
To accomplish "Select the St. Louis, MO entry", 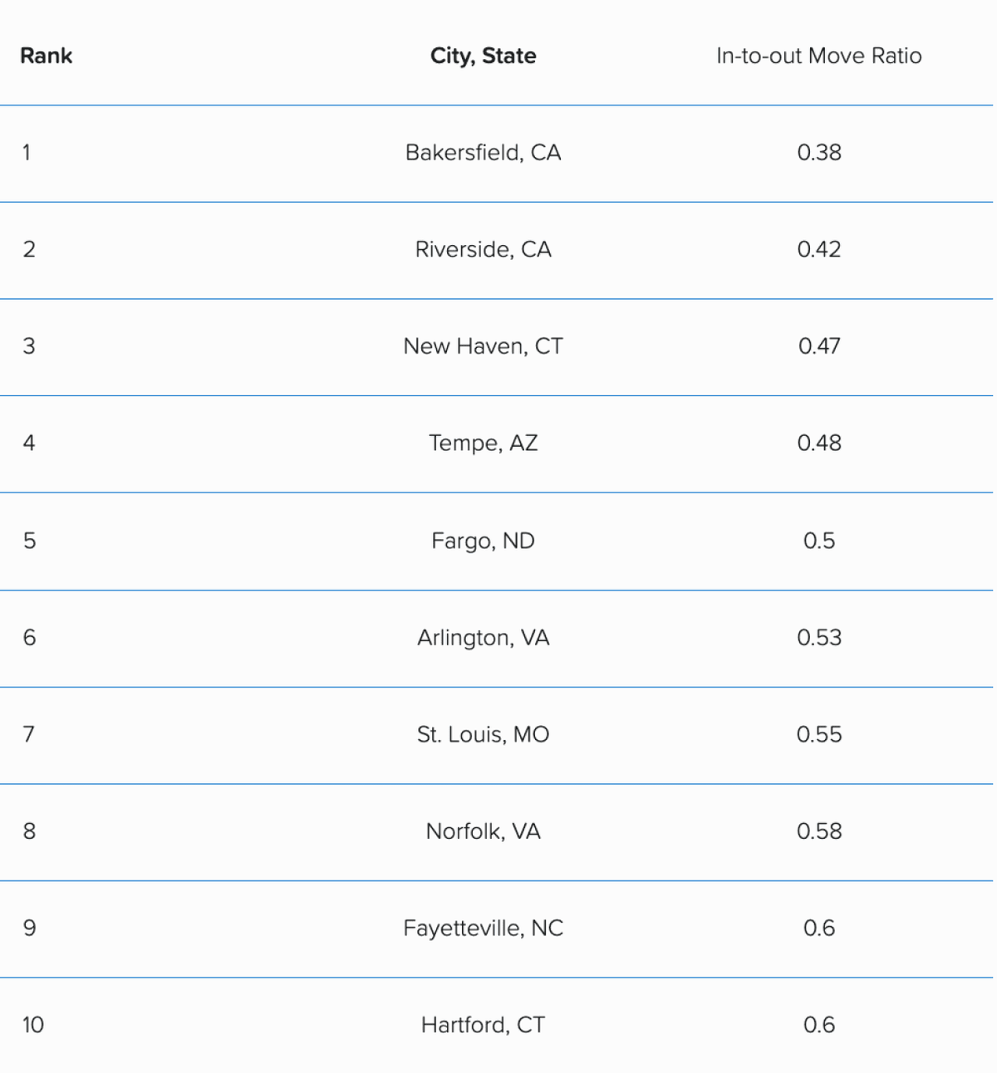I will coord(483,734).
